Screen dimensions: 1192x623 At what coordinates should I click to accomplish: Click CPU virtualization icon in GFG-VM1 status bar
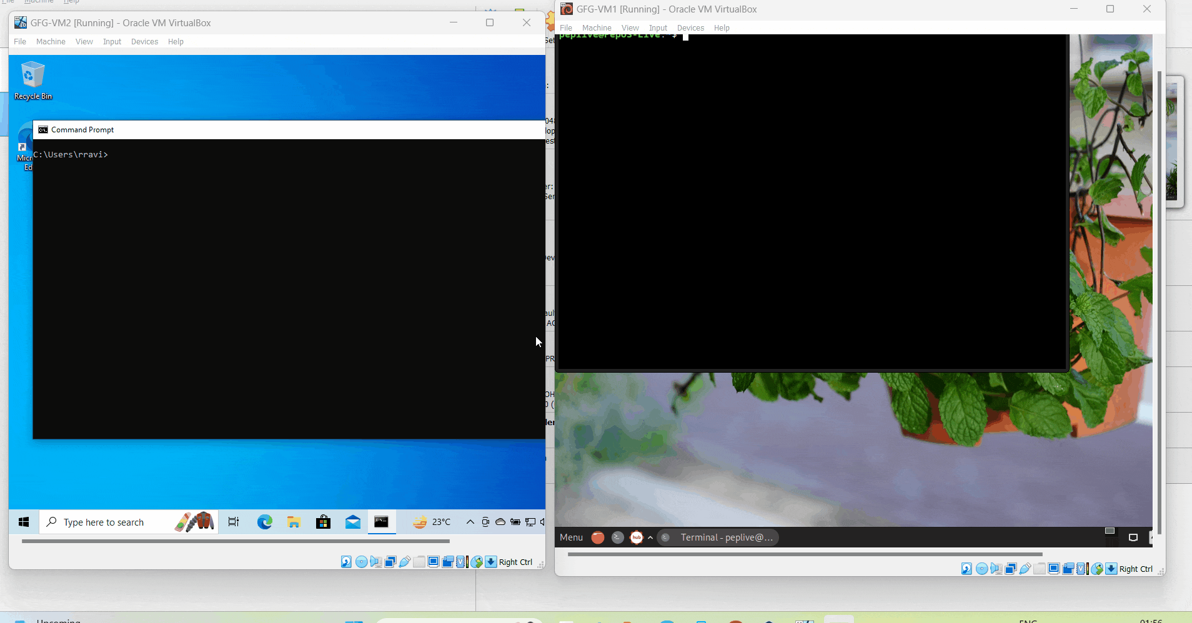pos(1082,569)
